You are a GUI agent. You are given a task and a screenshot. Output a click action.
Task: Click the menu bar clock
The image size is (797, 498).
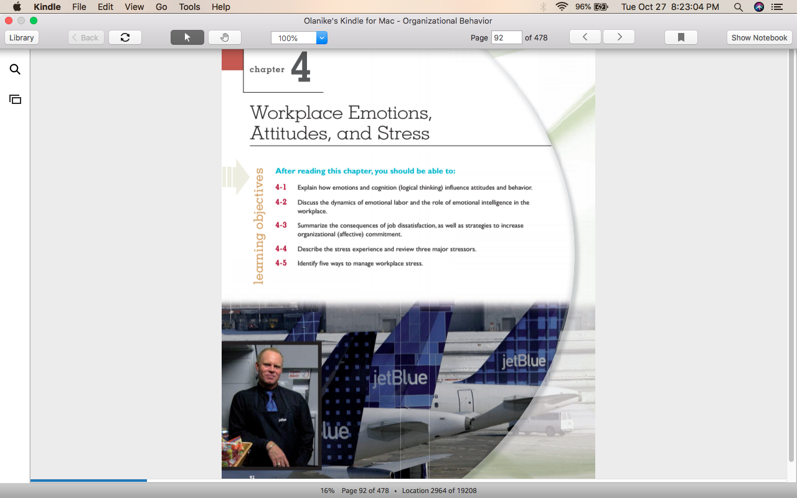(670, 7)
